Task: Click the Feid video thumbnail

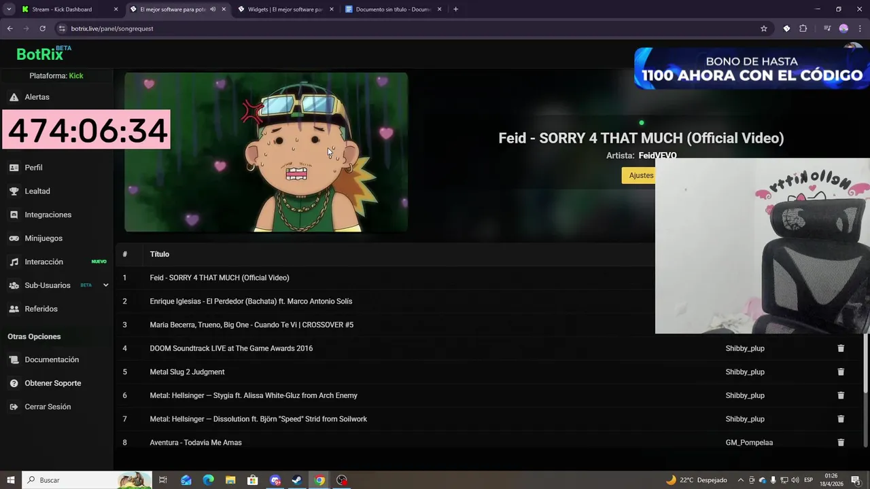Action: 266,152
